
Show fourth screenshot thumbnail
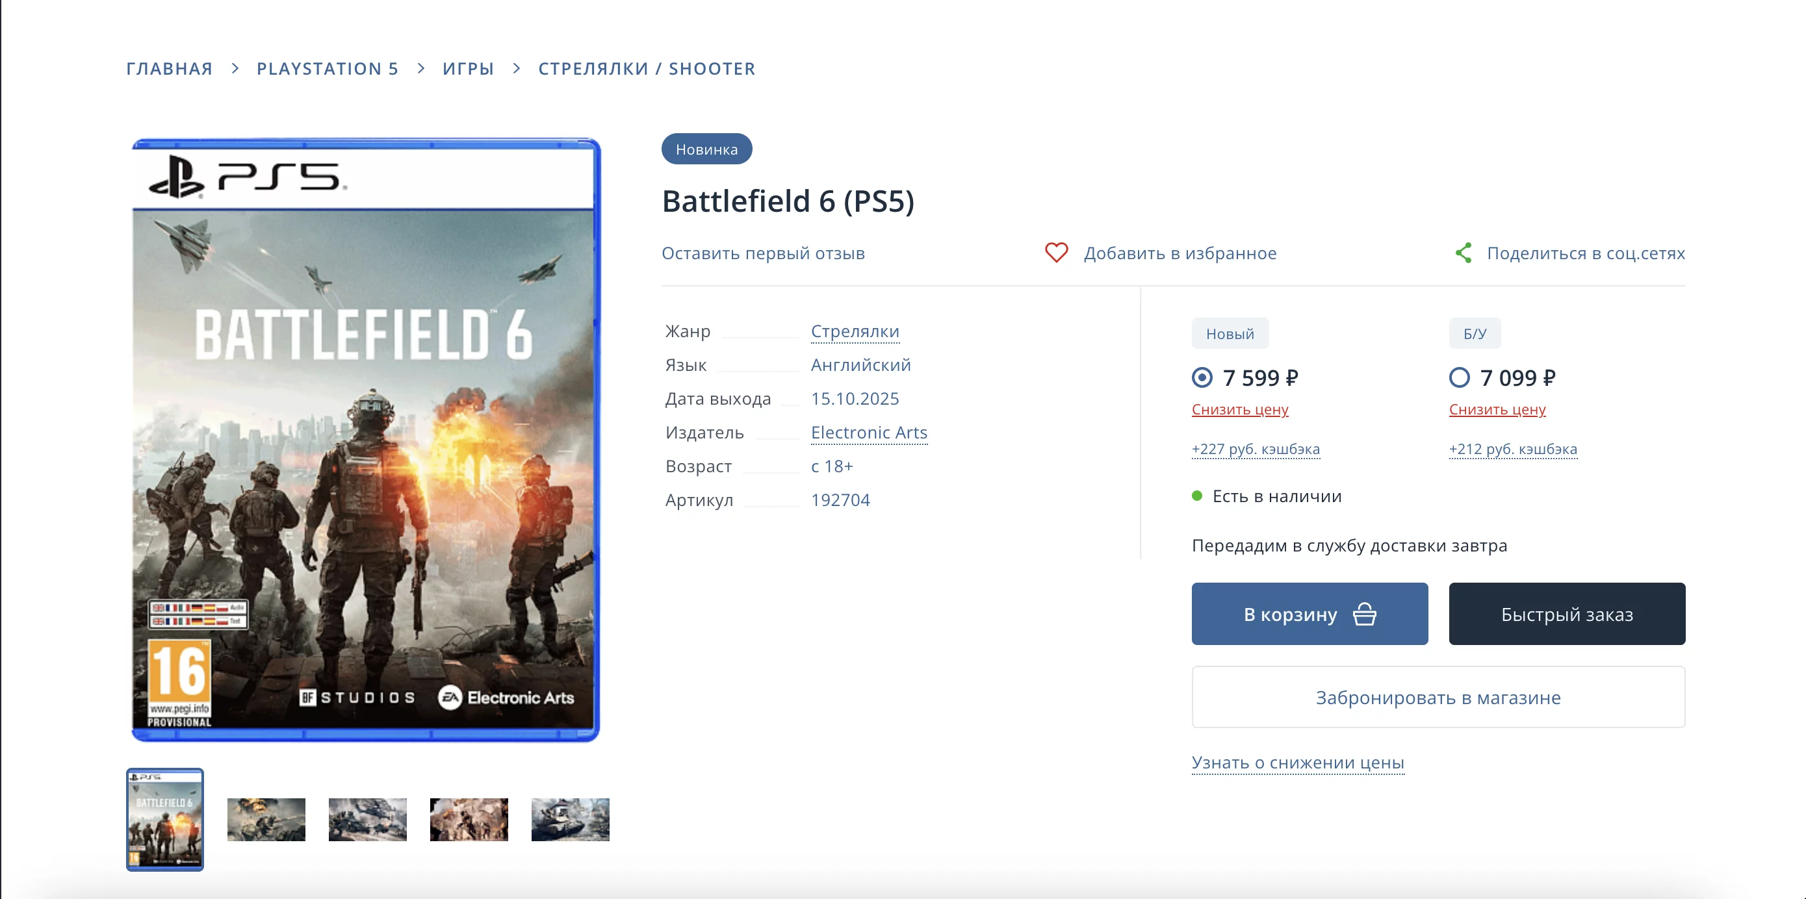469,819
